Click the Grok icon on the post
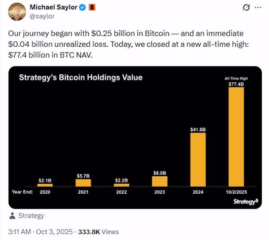This screenshot has width=269, height=240. [x=246, y=8]
